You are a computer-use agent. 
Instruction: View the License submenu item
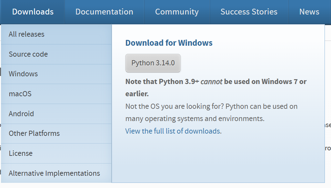click(x=21, y=153)
